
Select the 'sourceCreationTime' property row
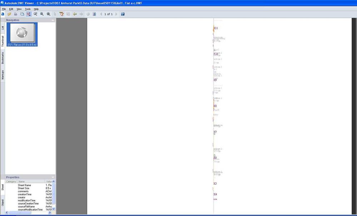tap(29, 204)
